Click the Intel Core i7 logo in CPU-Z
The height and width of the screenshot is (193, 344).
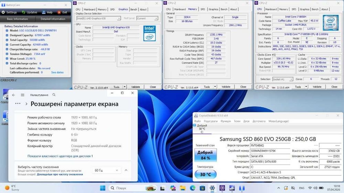coord(331,23)
